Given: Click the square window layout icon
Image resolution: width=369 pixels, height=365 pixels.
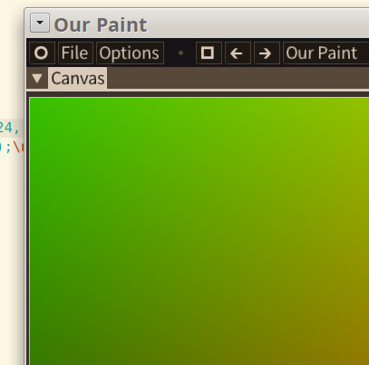Looking at the screenshot, I should click(209, 53).
